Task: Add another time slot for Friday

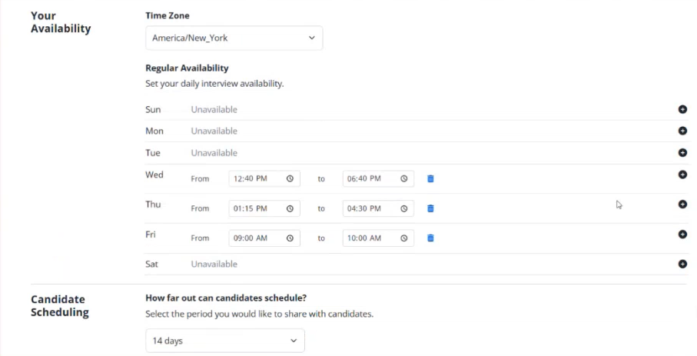Action: click(x=682, y=234)
